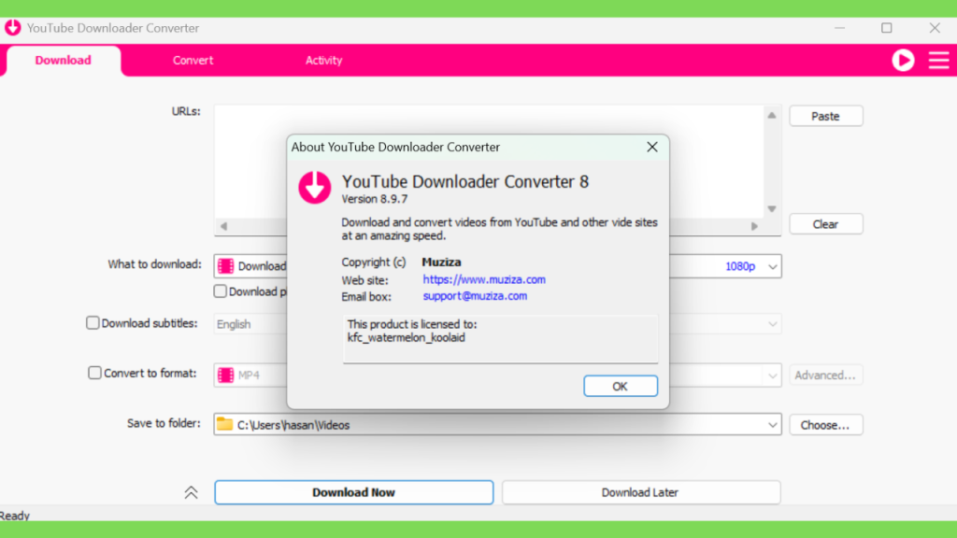Switch to the Convert tab
The height and width of the screenshot is (538, 957).
click(x=193, y=61)
